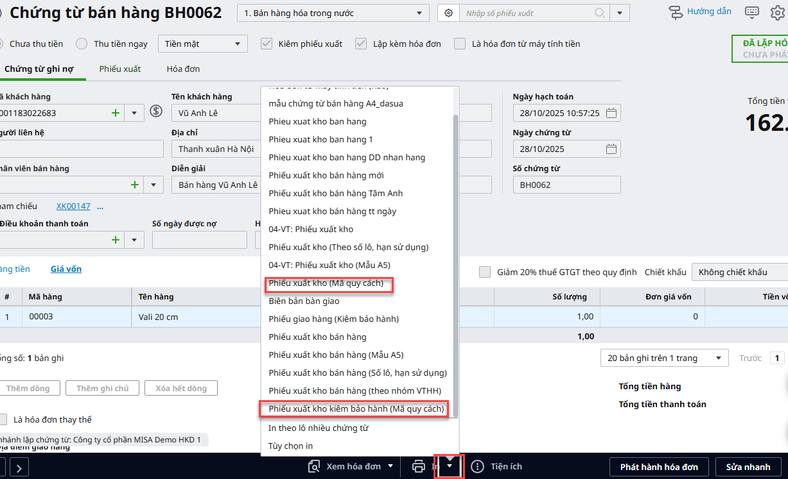Open calendar picker for Ngày chứng từ
This screenshot has width=788, height=479.
pos(611,149)
